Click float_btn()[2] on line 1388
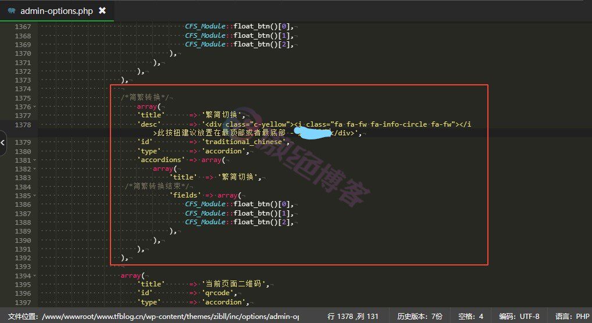This screenshot has height=323, width=592. (x=261, y=222)
